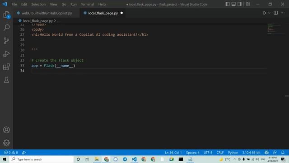
Task: Open the Terminal menu
Action: click(87, 4)
